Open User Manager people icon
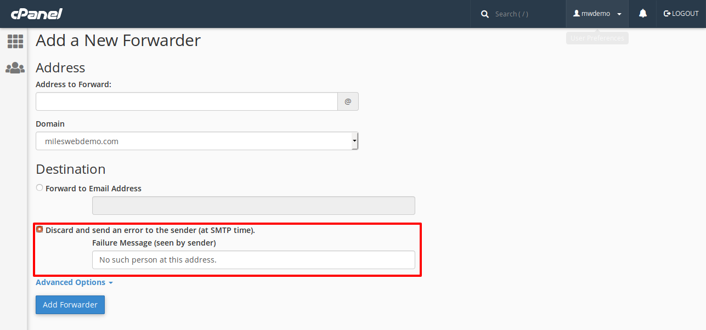Image resolution: width=706 pixels, height=330 pixels. pos(15,68)
